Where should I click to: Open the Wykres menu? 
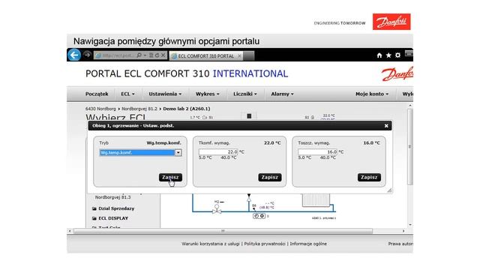pos(208,94)
